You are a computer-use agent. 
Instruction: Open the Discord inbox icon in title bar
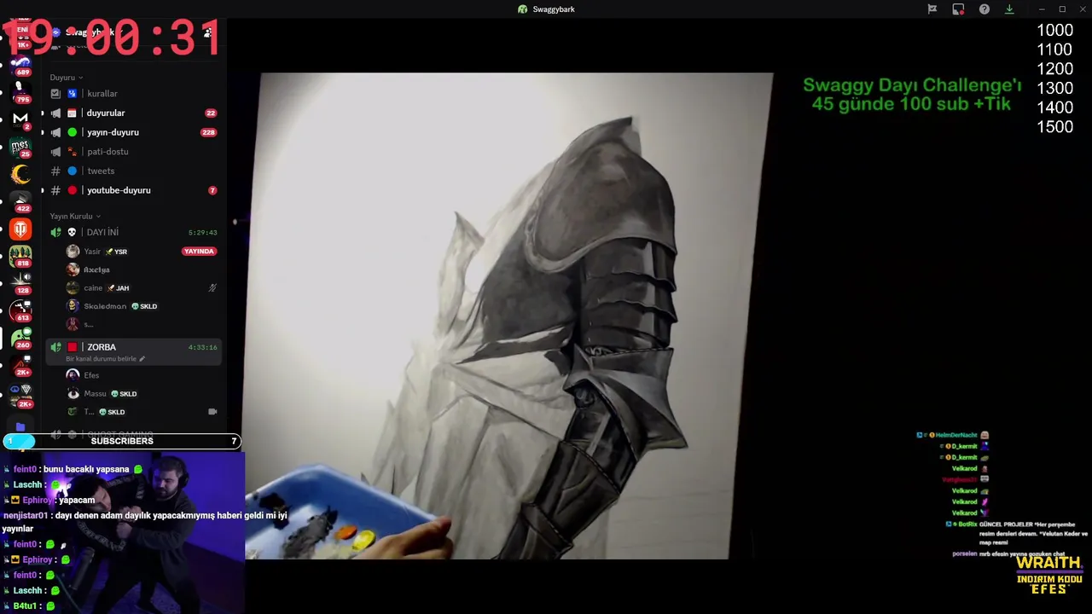958,9
